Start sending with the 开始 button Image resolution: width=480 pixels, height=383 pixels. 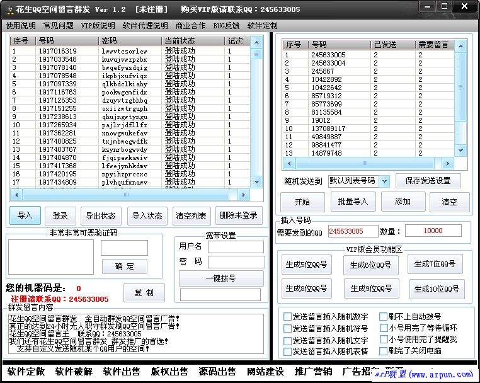[302, 202]
